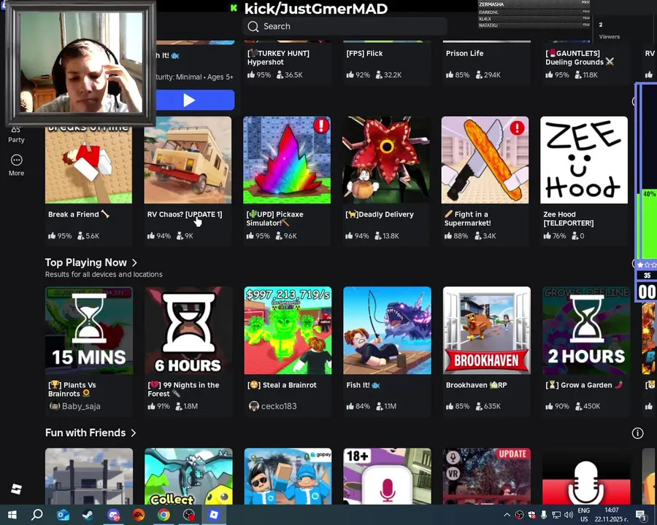Open the VR UPDATE game thumbnail

pyautogui.click(x=486, y=476)
